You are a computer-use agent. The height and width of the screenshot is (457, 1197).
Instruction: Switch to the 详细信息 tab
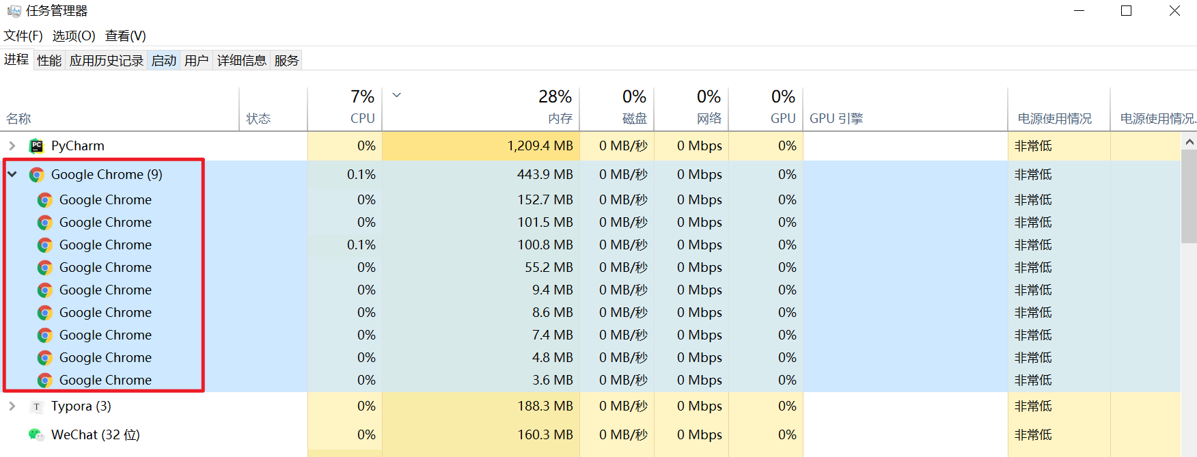242,61
